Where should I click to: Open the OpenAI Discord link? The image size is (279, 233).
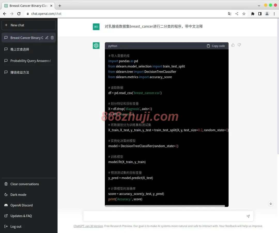29,205
